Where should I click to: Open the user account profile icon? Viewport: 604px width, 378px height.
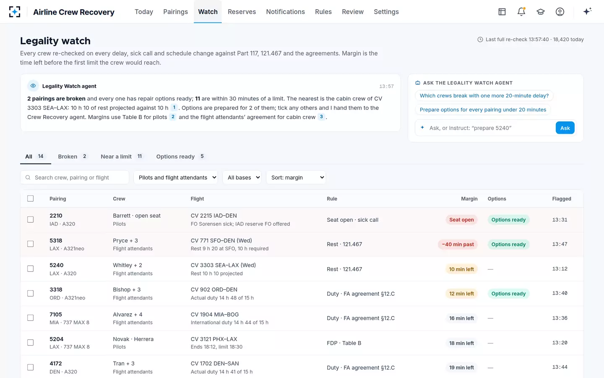[560, 12]
